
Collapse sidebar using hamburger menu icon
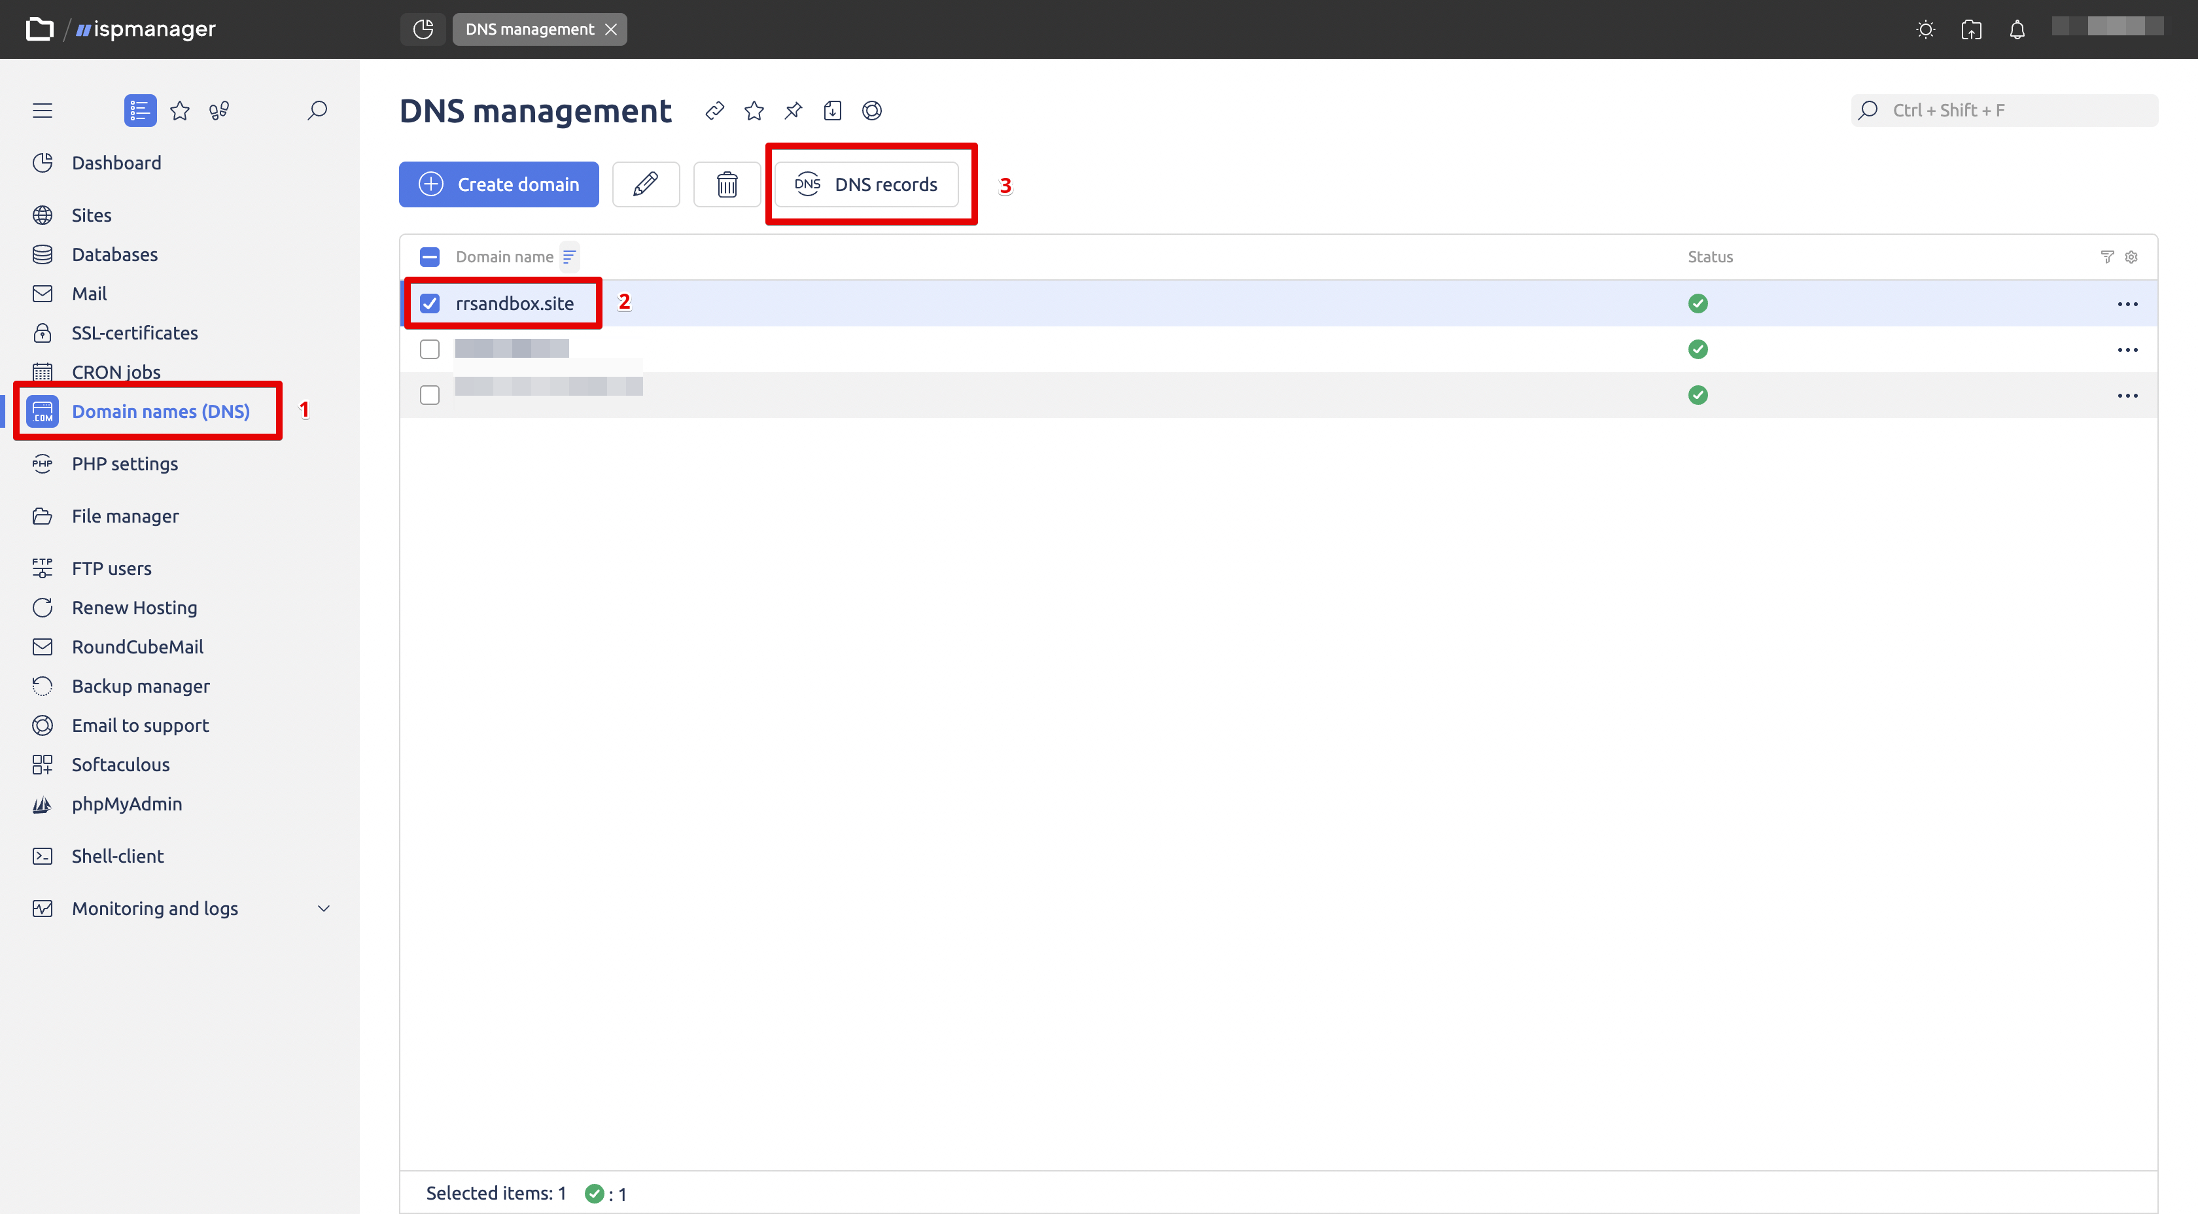[x=43, y=110]
